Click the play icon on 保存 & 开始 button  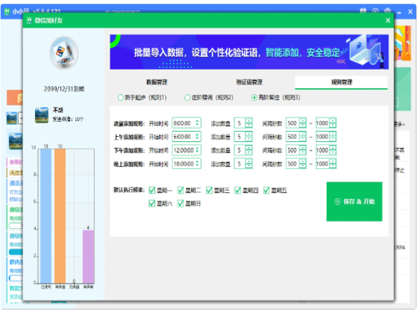pyautogui.click(x=337, y=202)
